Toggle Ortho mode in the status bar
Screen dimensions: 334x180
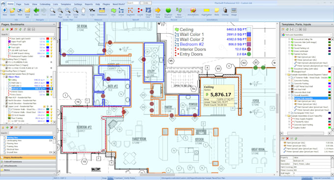111,179
